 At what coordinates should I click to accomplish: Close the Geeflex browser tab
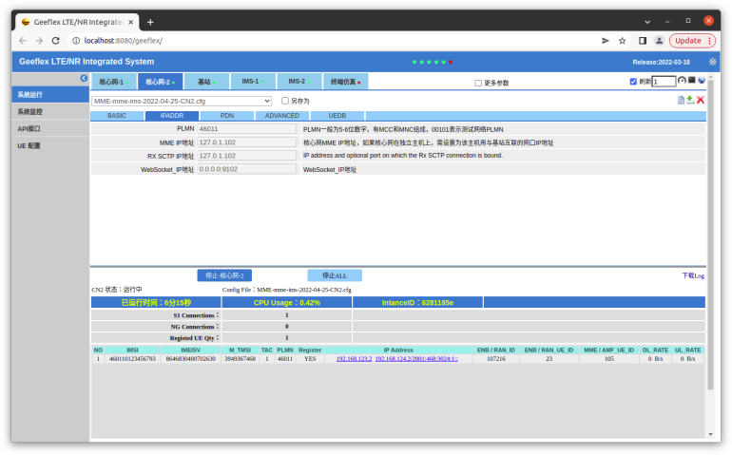point(131,22)
